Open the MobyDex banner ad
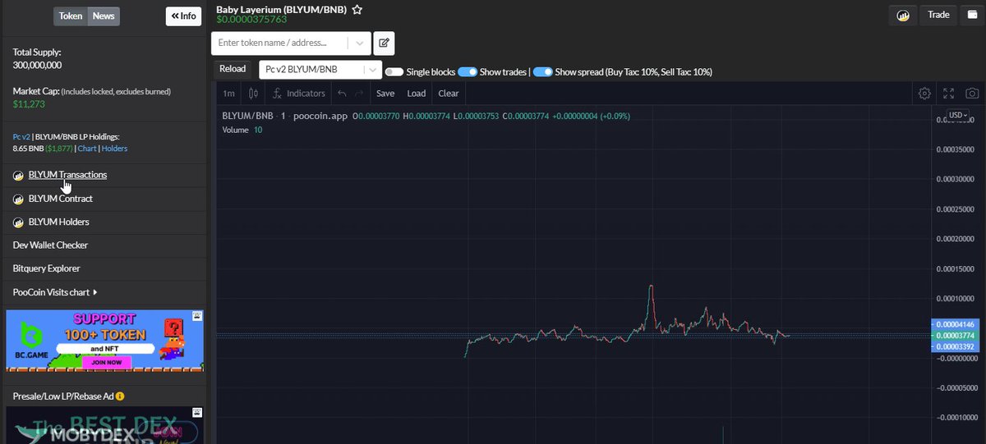This screenshot has height=444, width=986. coord(104,425)
